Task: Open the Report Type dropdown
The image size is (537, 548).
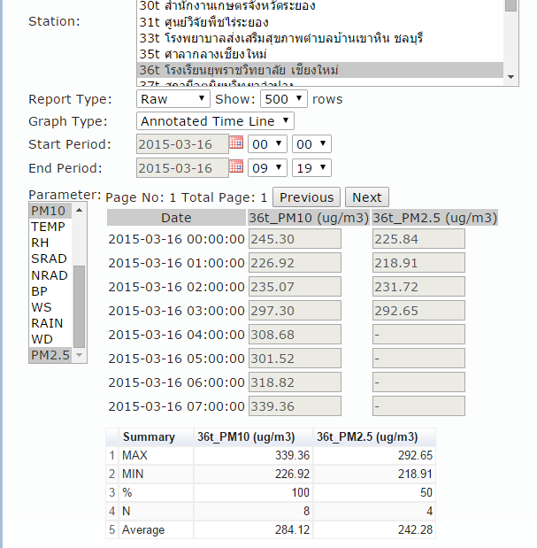Action: [x=173, y=99]
